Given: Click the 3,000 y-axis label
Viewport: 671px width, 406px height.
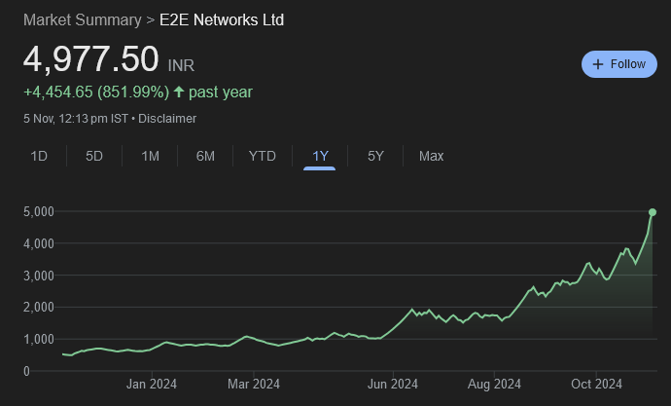Looking at the screenshot, I should [39, 276].
